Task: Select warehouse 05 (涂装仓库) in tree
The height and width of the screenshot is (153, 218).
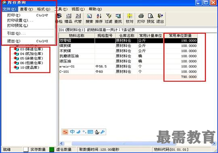Action: pos(31,58)
